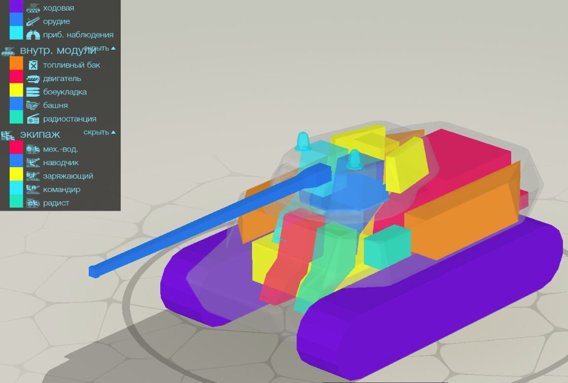Click the yellow заряжающий color swatch
Viewport: 568px width, 383px height.
click(x=16, y=174)
